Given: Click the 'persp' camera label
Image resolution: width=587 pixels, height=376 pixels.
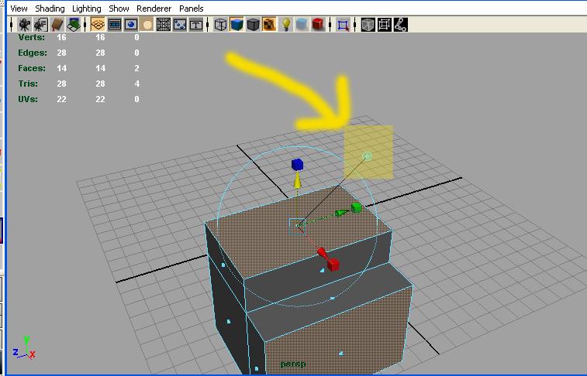Looking at the screenshot, I should (x=293, y=364).
